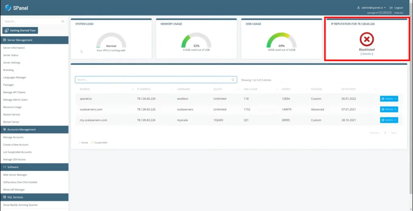Click the Accounts Management section icon
Viewport: 413px width, 211px height.
point(4,130)
